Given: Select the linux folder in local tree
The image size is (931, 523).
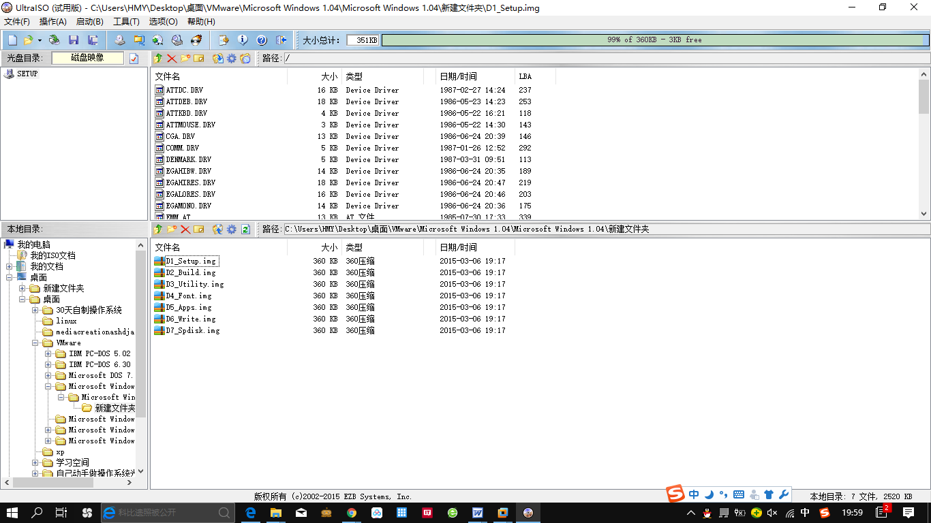Looking at the screenshot, I should pyautogui.click(x=66, y=321).
